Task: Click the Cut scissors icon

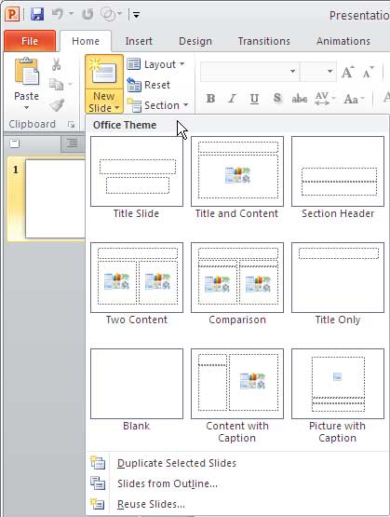Action: [57, 64]
